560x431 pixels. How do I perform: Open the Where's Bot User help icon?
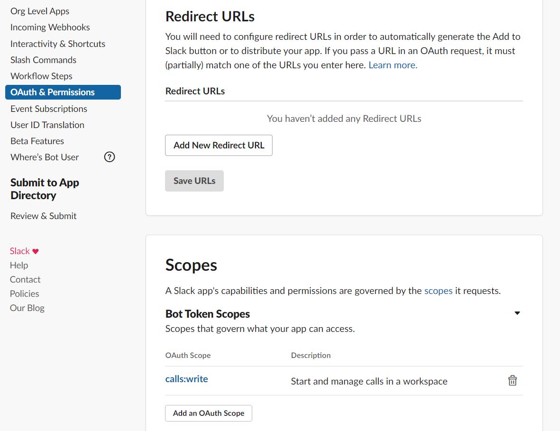click(x=109, y=157)
